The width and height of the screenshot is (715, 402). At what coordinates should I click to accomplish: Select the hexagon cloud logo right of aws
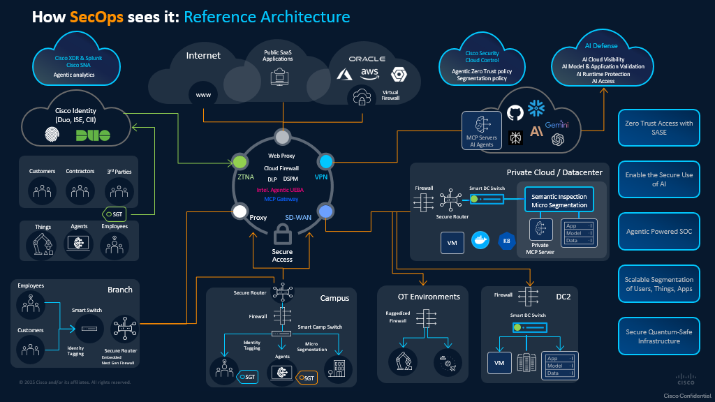click(x=399, y=74)
